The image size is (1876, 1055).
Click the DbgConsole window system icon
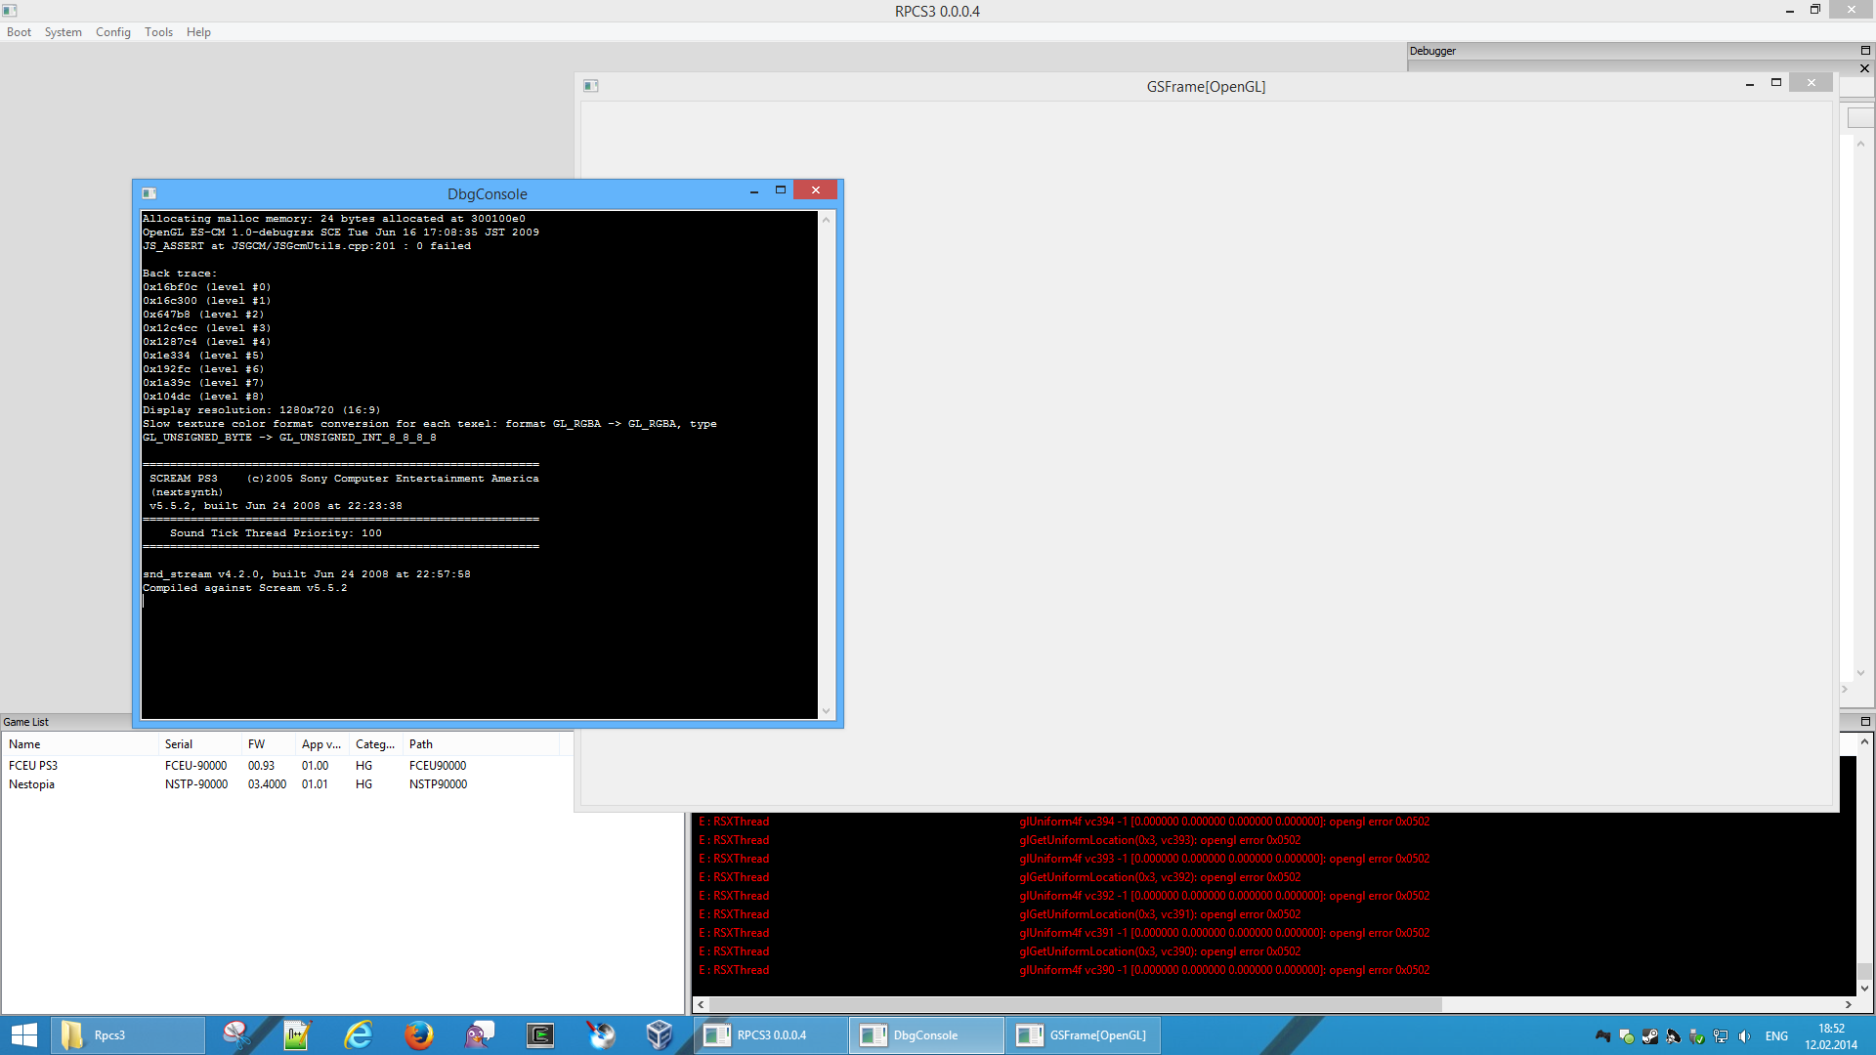pyautogui.click(x=149, y=193)
